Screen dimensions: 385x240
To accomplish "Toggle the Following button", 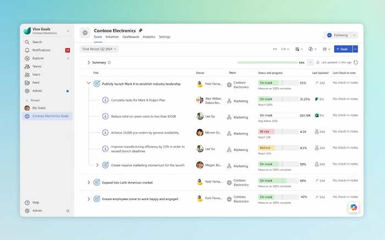I will pyautogui.click(x=340, y=35).
